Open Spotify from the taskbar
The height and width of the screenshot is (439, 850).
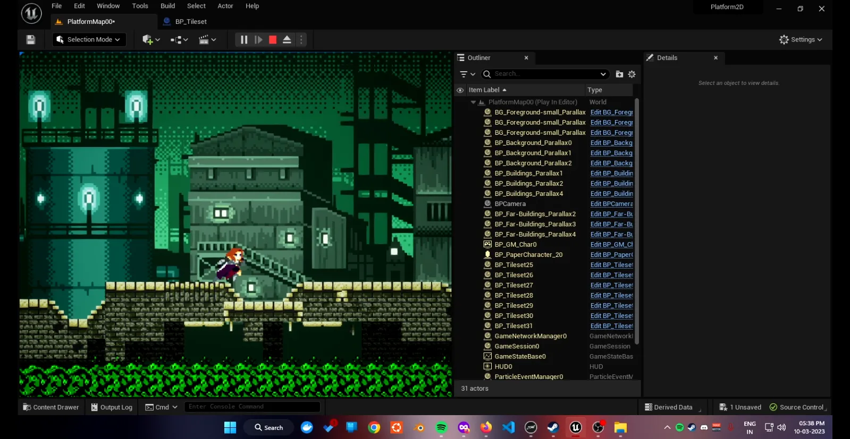click(441, 428)
